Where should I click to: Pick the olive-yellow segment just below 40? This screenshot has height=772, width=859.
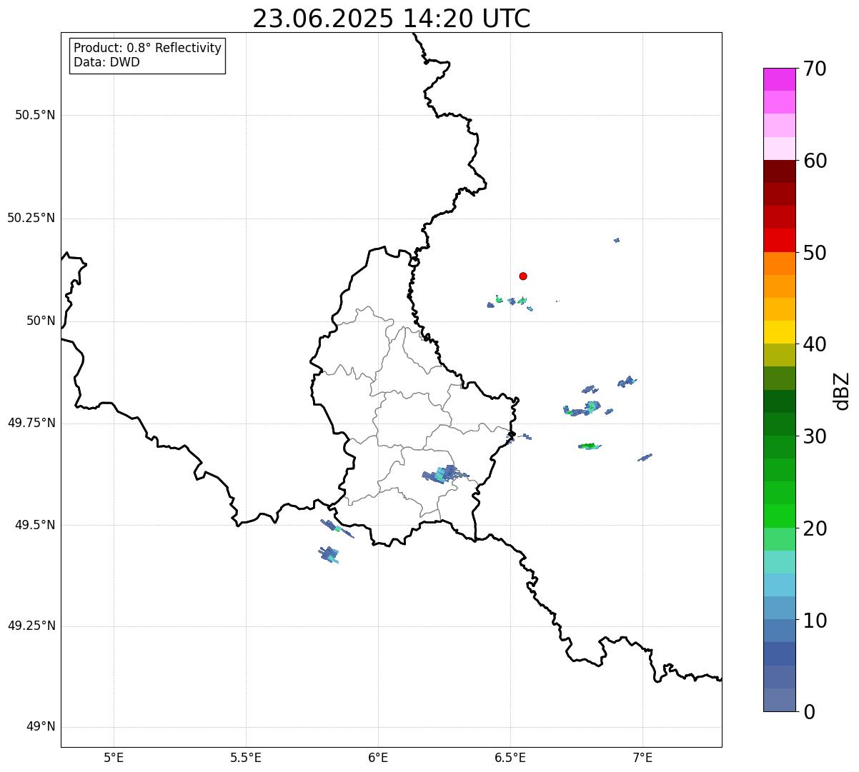(x=779, y=355)
